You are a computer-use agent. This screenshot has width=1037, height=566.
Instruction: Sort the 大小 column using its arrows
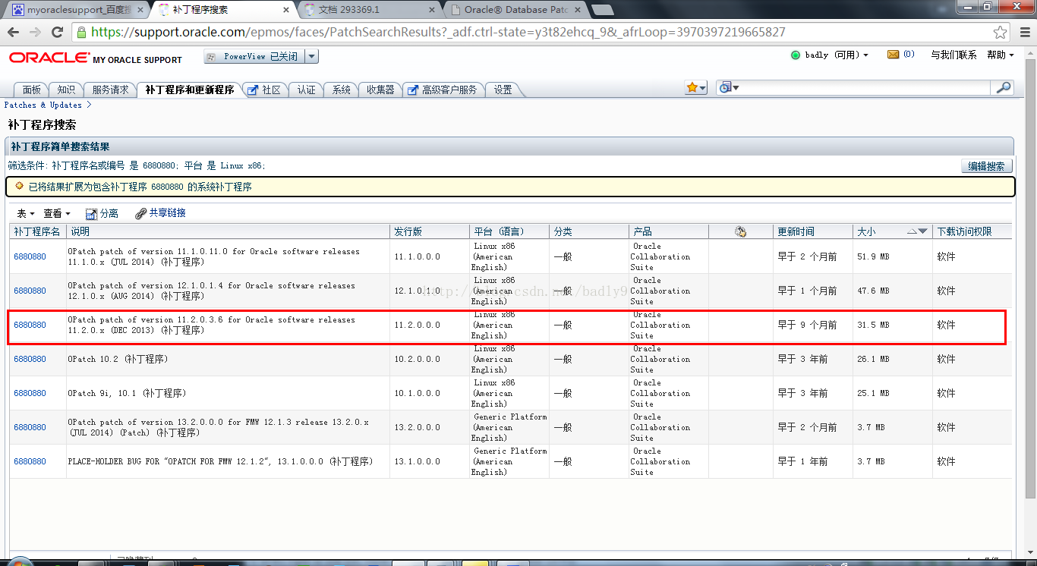tap(918, 231)
